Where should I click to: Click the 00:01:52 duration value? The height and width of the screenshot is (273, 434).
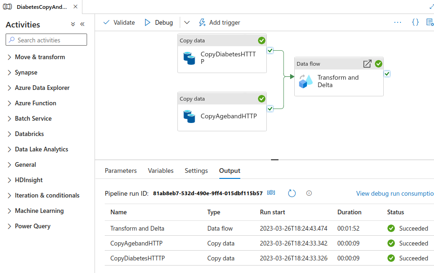point(348,228)
